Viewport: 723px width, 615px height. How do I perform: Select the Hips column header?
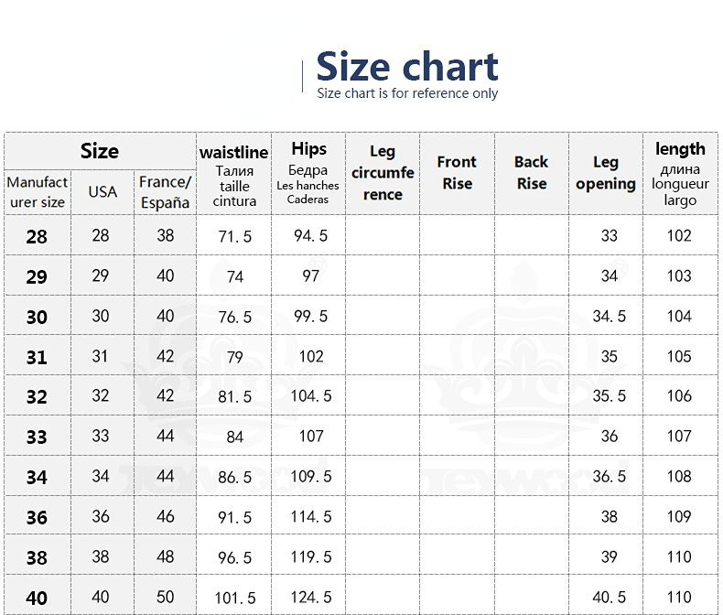pos(308,175)
